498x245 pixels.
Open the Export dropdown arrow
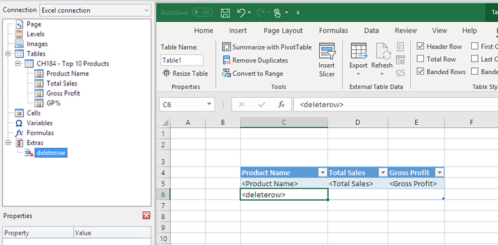pyautogui.click(x=359, y=74)
